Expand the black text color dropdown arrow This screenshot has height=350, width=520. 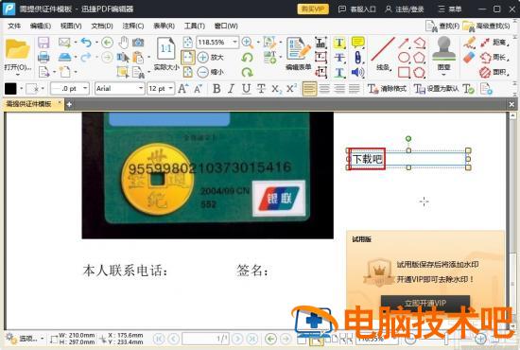click(x=21, y=89)
